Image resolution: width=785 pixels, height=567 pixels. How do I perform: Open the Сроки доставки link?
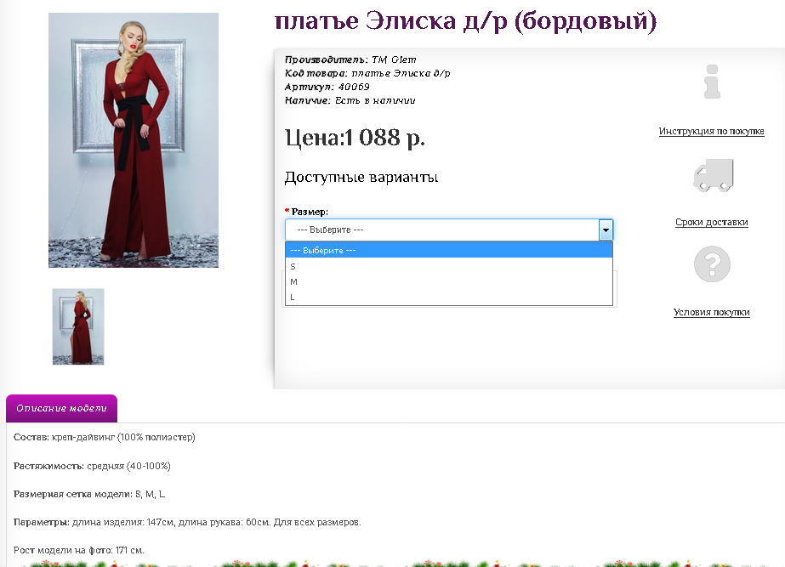point(711,222)
